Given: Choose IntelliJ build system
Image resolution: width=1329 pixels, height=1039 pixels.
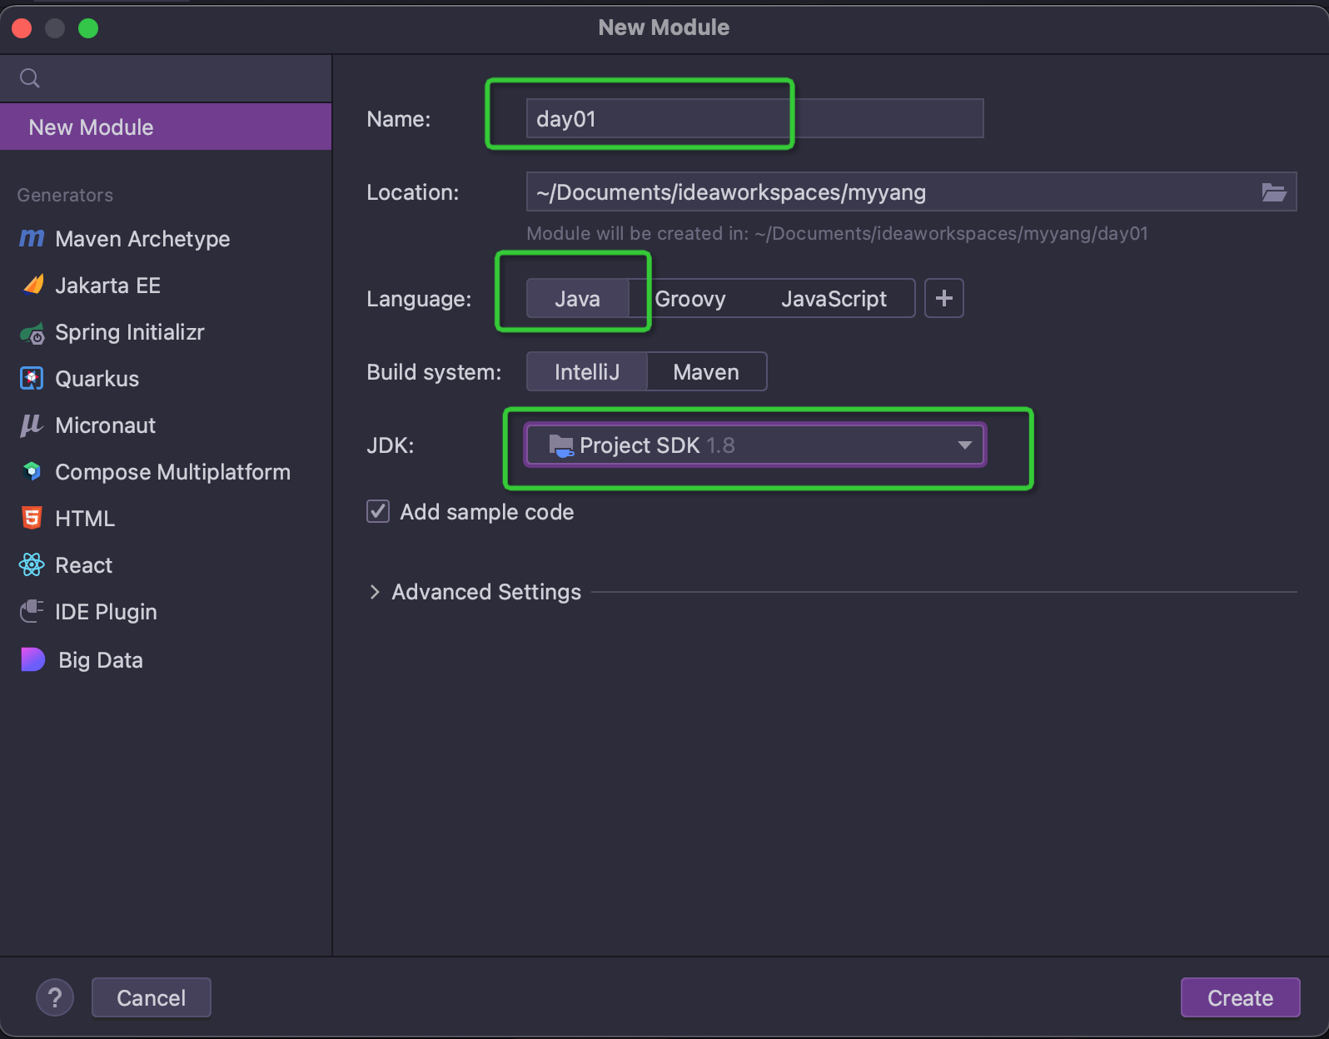Looking at the screenshot, I should 587,372.
